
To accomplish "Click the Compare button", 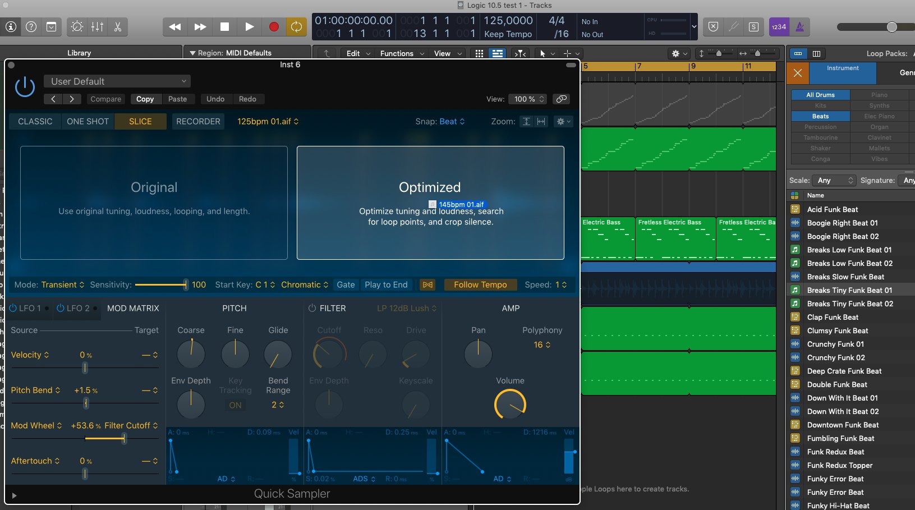I will coord(105,99).
